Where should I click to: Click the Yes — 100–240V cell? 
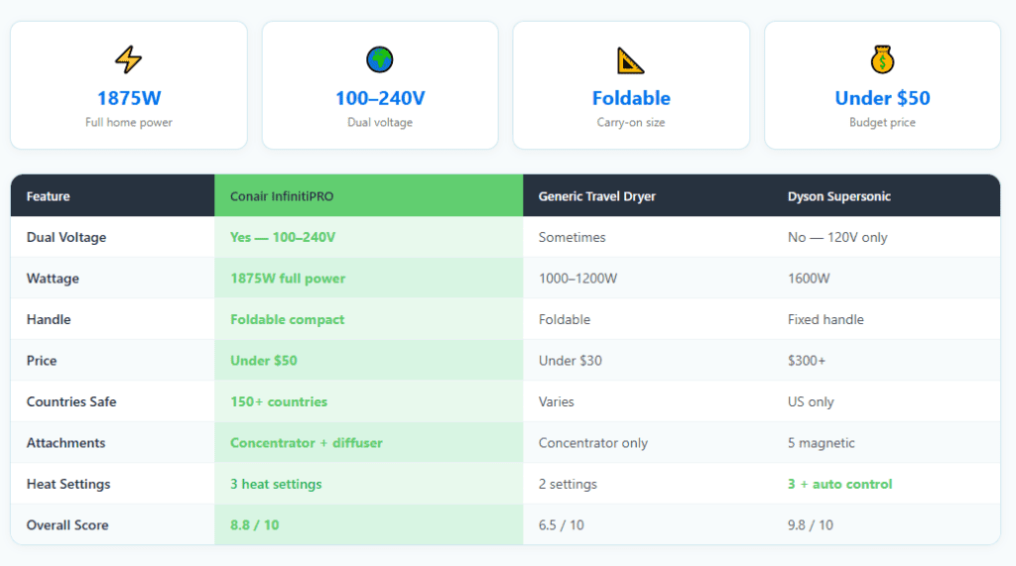[x=369, y=237]
